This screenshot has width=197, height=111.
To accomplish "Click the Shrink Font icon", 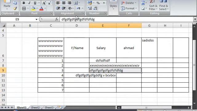I will [x=50, y=3].
